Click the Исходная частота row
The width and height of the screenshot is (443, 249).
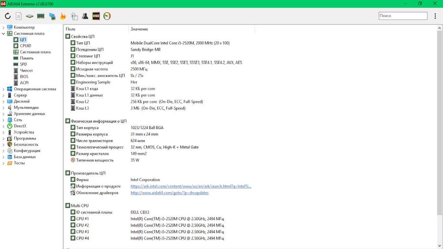click(159, 69)
